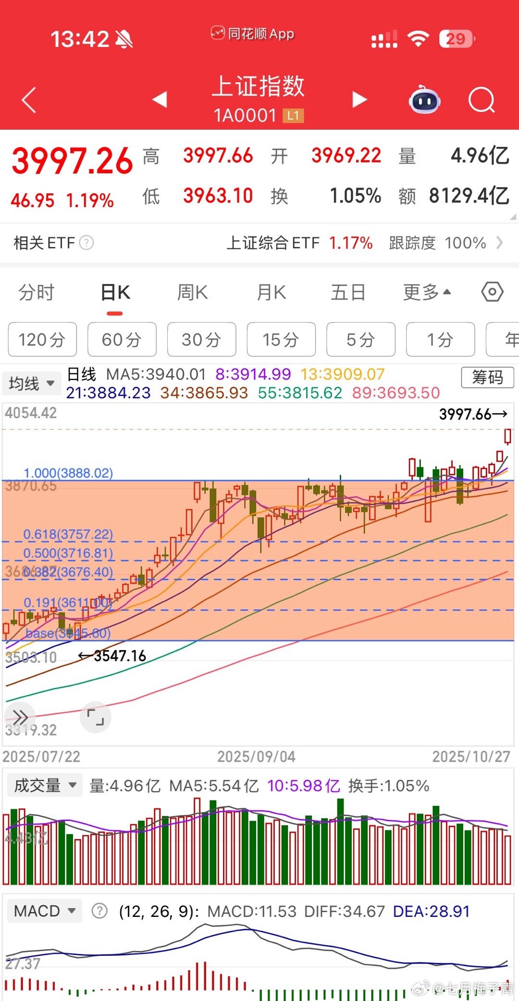Tap the 上证指数 title
Image resolution: width=519 pixels, height=1001 pixels.
(x=259, y=86)
